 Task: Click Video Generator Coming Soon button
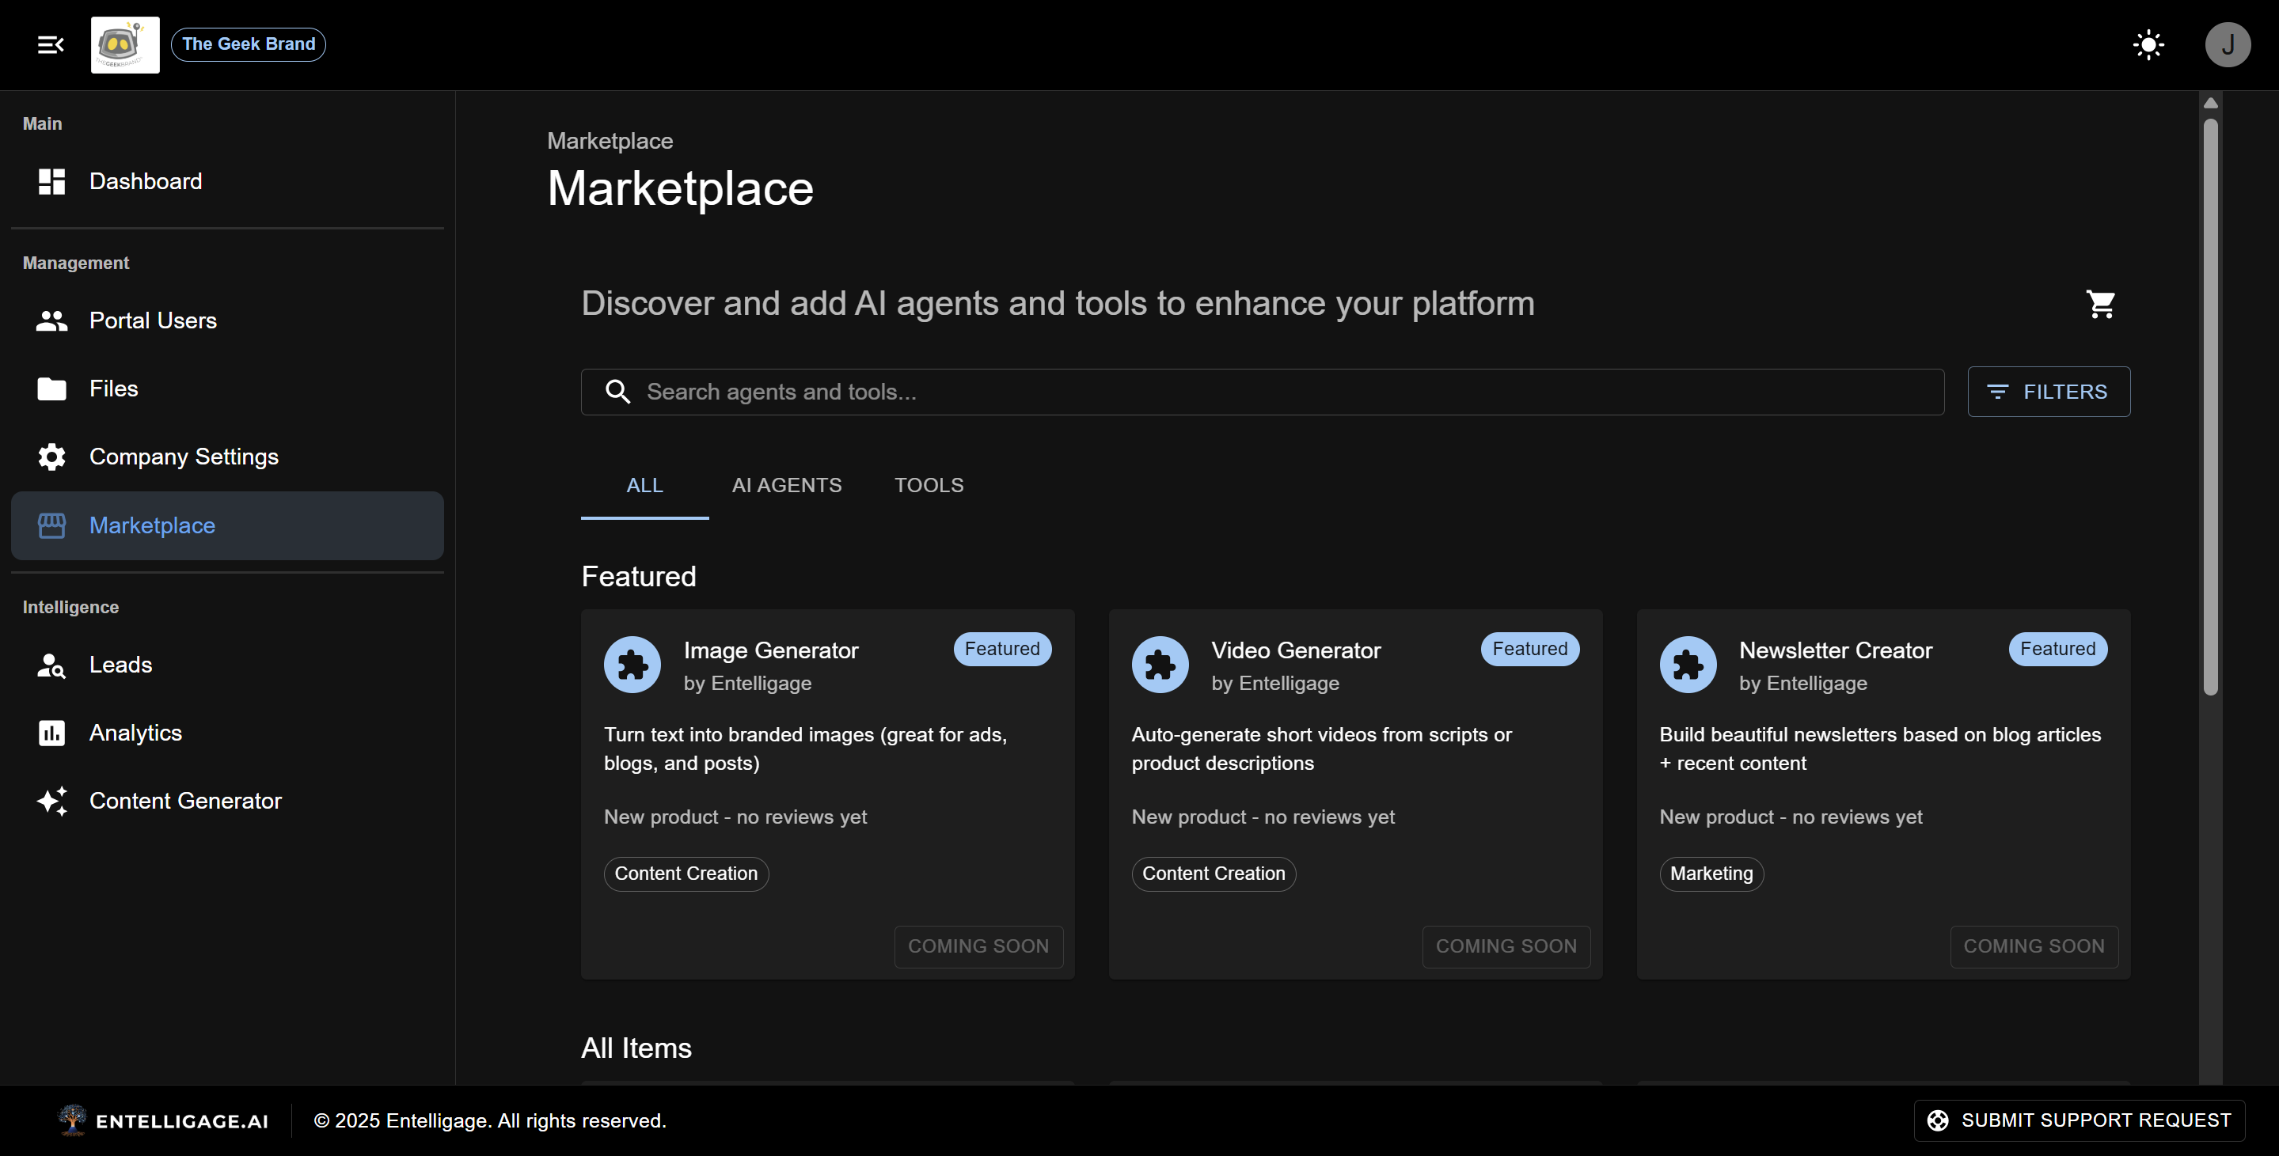1506,946
